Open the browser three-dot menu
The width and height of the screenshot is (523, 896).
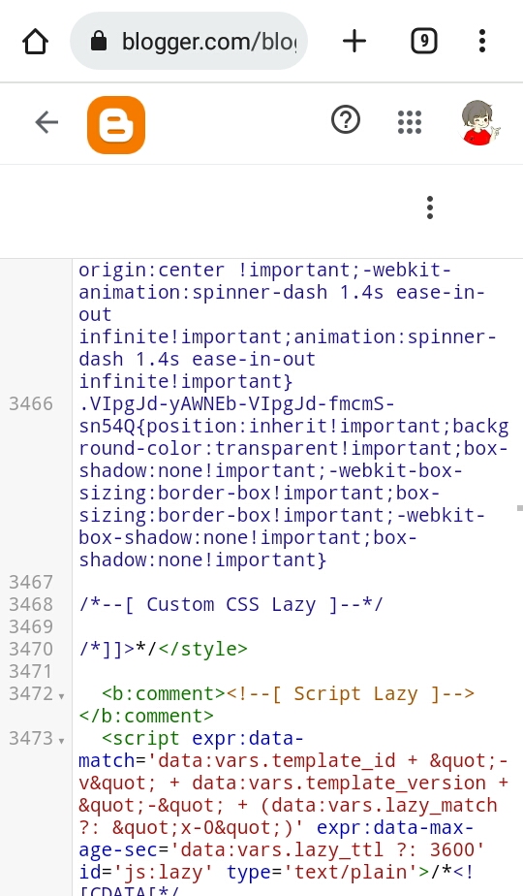(x=482, y=41)
